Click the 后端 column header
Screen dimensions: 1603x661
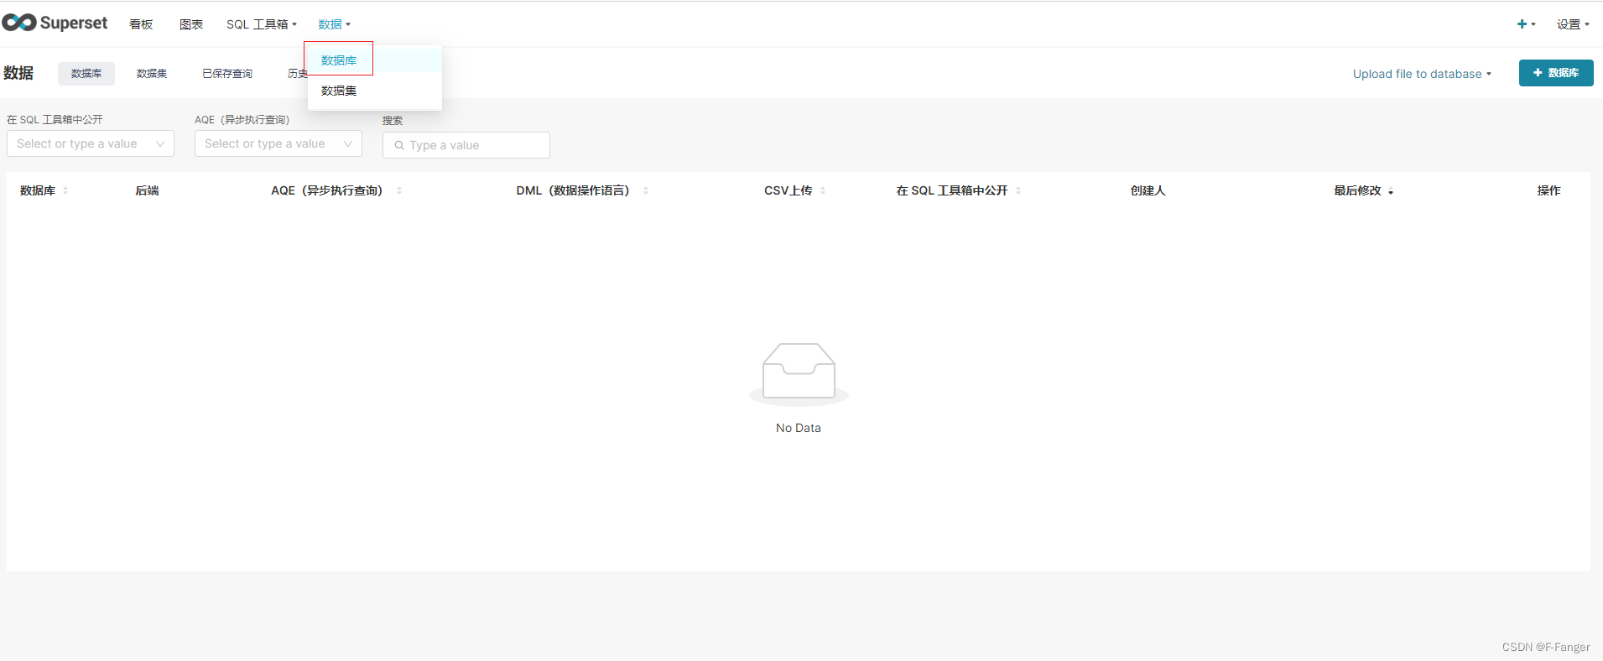click(147, 190)
